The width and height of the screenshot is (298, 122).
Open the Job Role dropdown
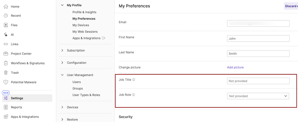click(x=258, y=96)
